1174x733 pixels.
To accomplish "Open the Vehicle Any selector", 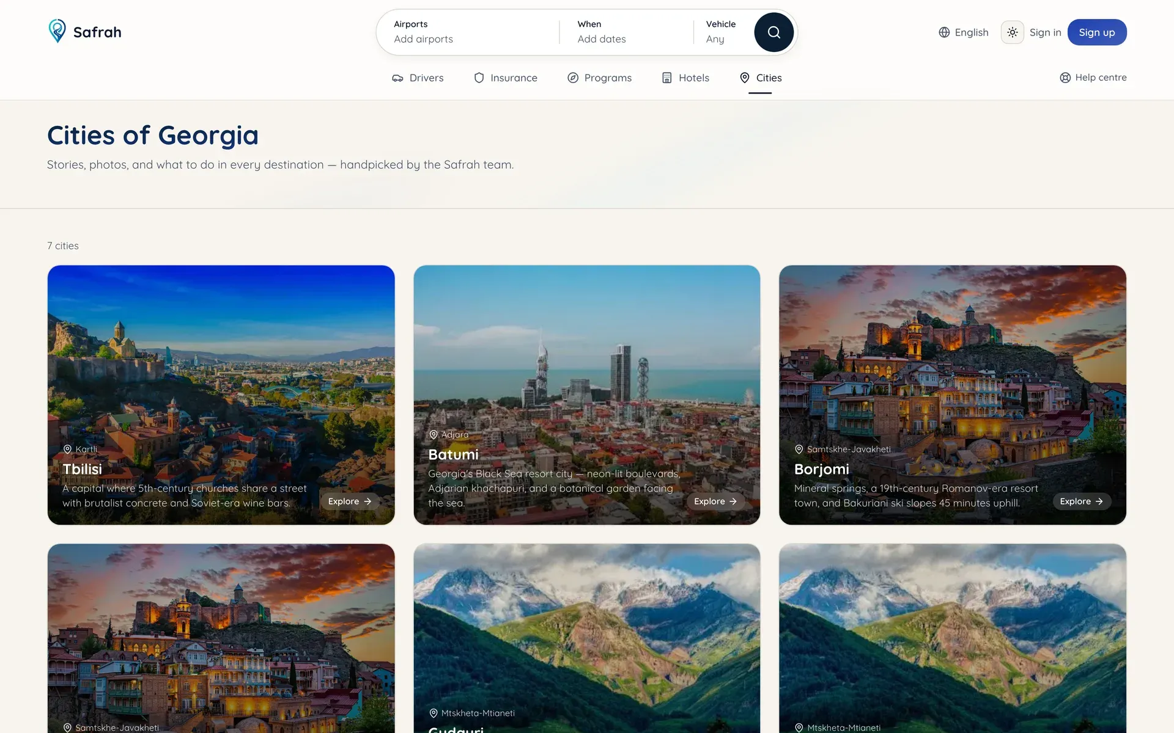I will click(x=722, y=32).
